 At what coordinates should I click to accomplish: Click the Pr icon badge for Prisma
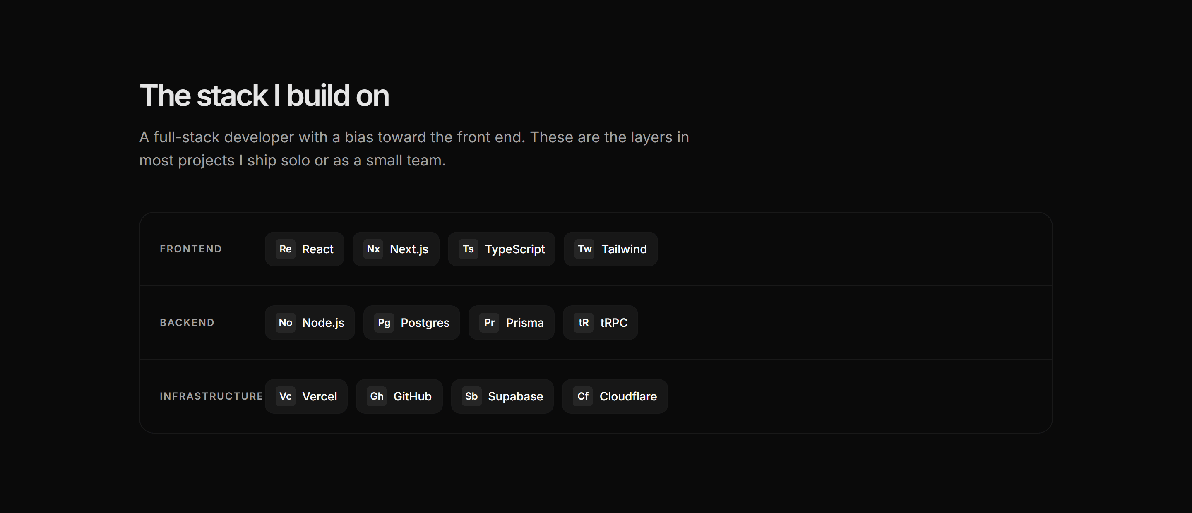(x=489, y=322)
